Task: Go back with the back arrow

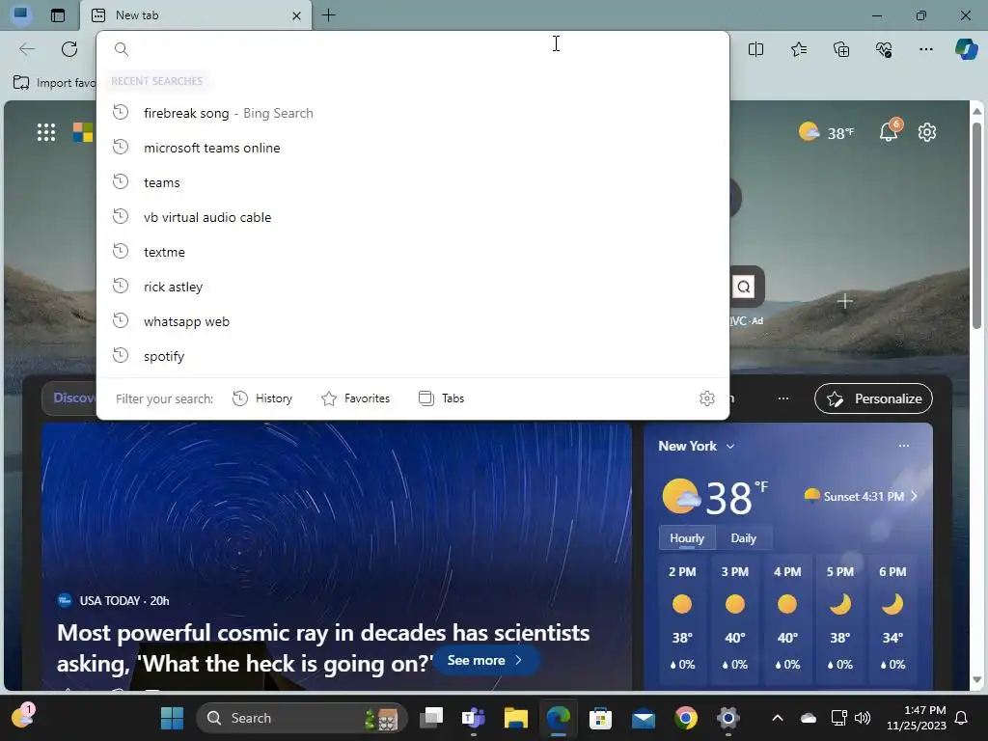Action: (26, 49)
